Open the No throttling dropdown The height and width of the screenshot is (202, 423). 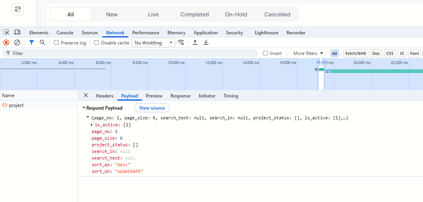point(153,43)
